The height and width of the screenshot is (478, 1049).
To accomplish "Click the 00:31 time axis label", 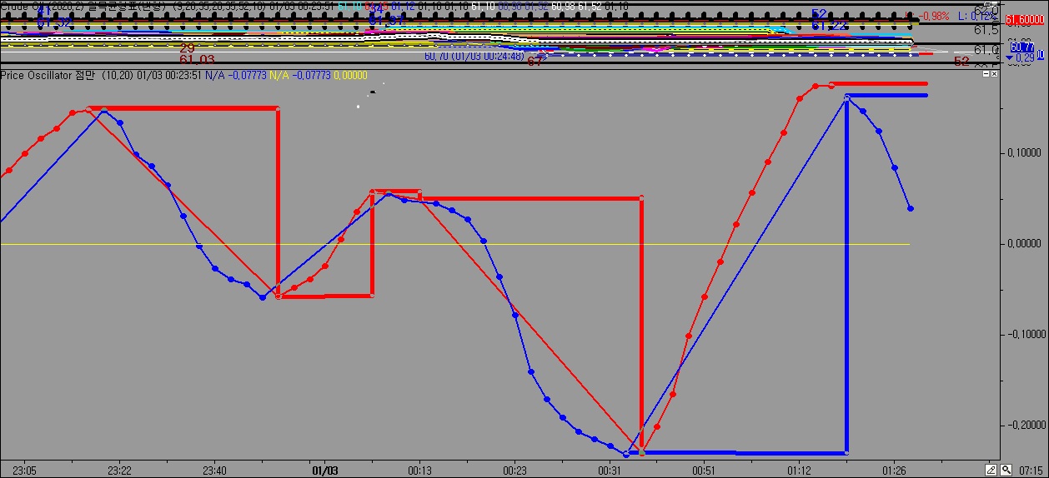I will tap(610, 470).
